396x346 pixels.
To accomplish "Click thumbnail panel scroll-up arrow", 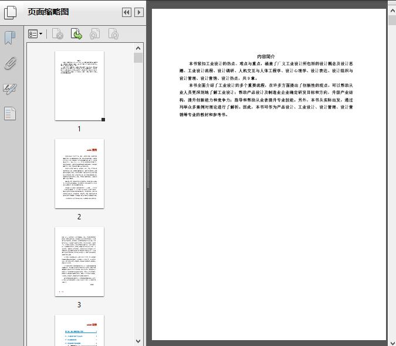I will (138, 48).
